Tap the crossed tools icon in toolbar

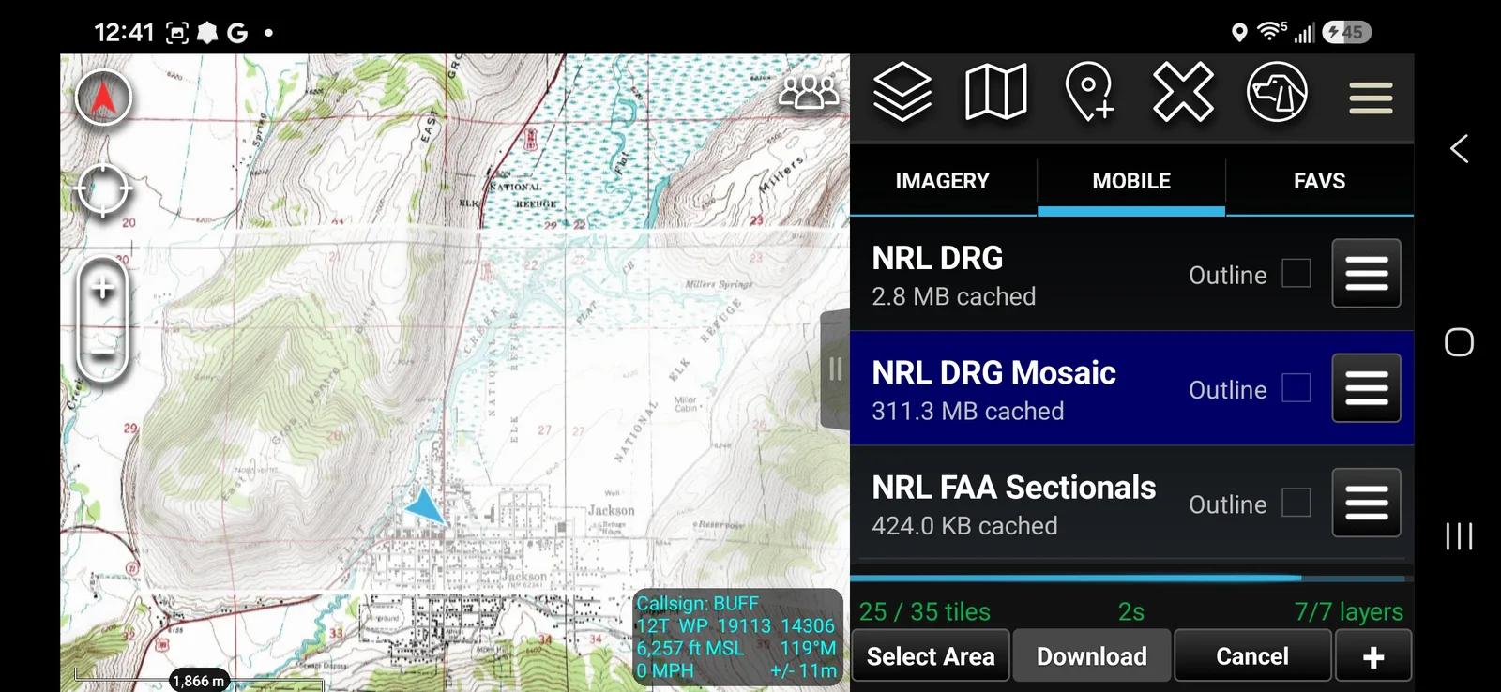pyautogui.click(x=1183, y=92)
